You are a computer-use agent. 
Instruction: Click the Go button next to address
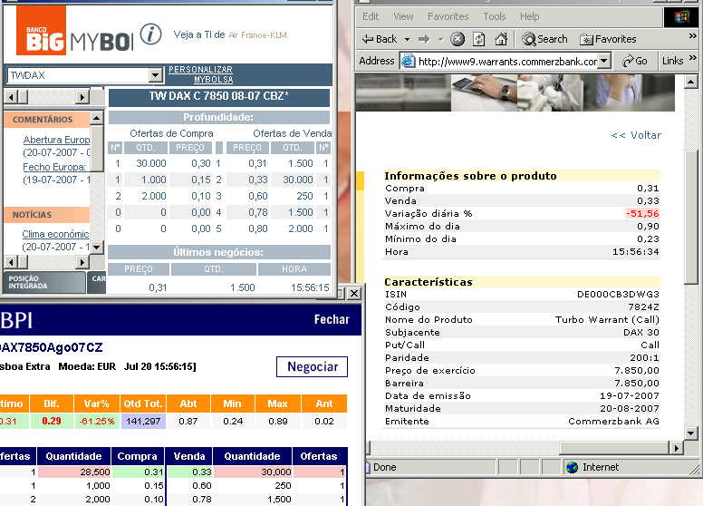coord(635,61)
